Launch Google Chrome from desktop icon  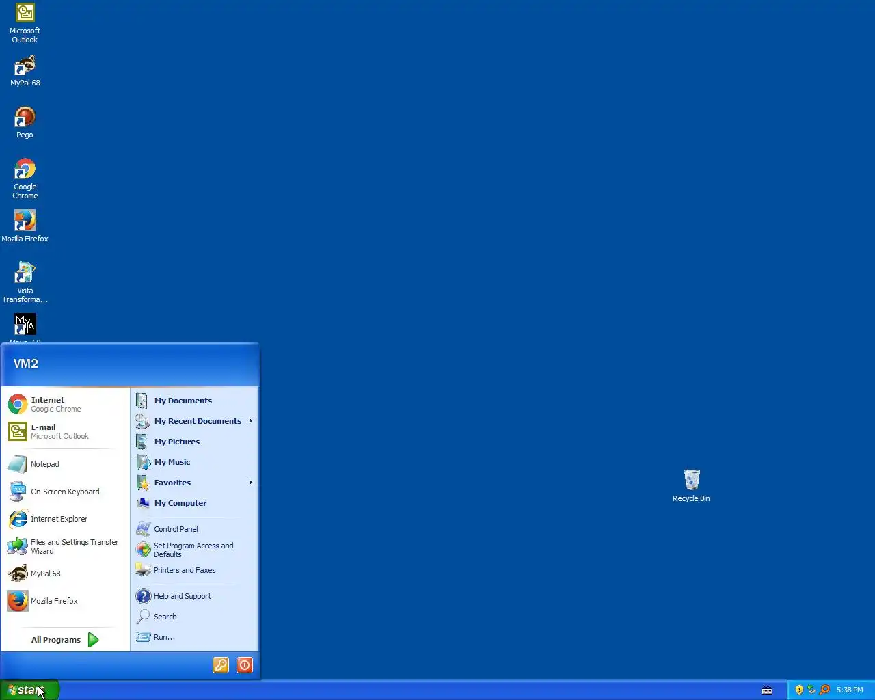coord(25,179)
